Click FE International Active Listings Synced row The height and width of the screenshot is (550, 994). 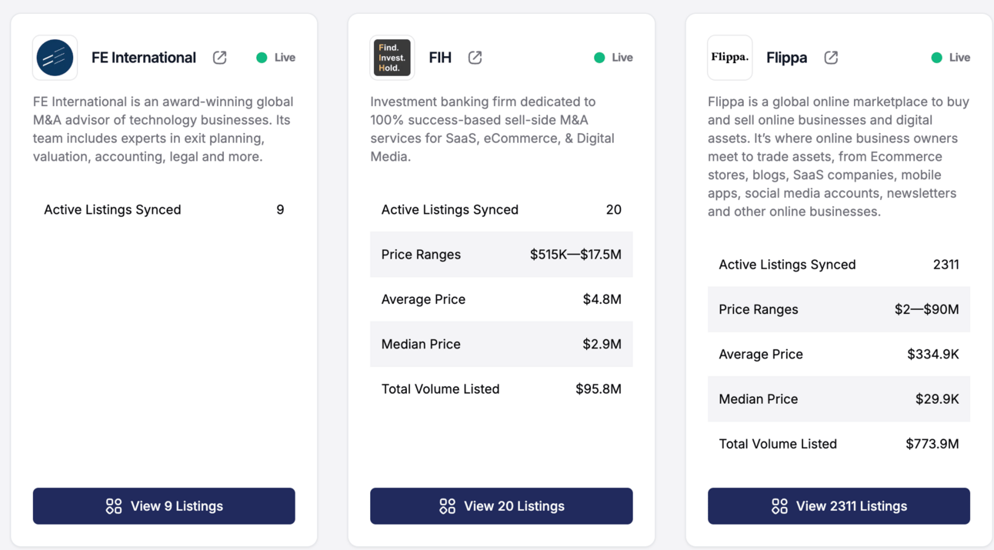pos(164,210)
